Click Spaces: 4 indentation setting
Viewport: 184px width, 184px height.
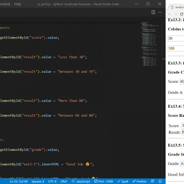click(x=38, y=181)
